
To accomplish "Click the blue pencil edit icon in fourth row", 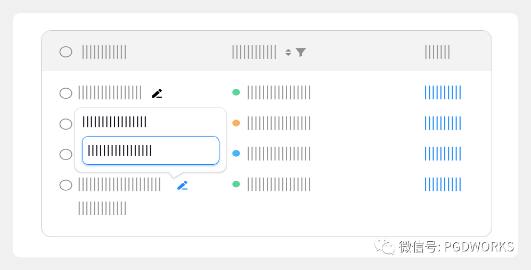I will click(183, 185).
